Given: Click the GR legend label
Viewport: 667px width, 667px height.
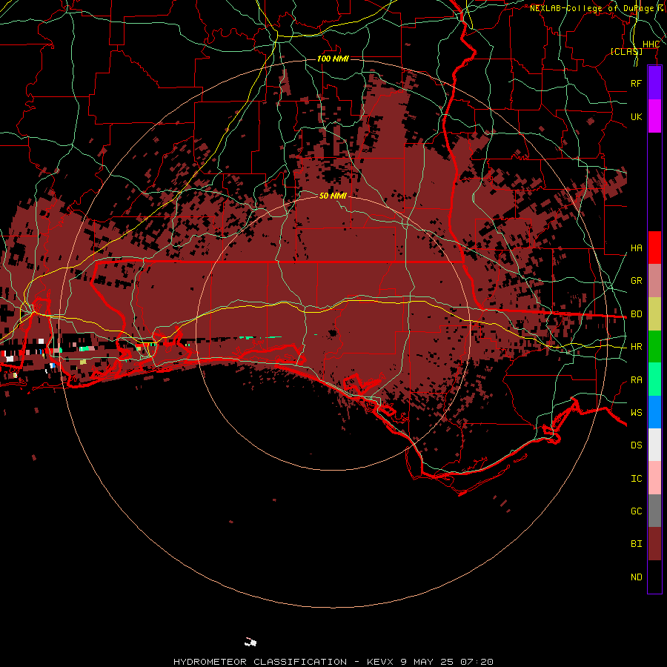Looking at the screenshot, I should click(636, 281).
